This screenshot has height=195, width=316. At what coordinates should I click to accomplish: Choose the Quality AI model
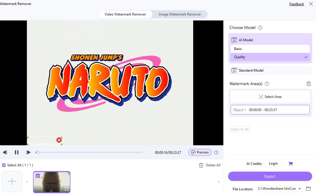(270, 57)
